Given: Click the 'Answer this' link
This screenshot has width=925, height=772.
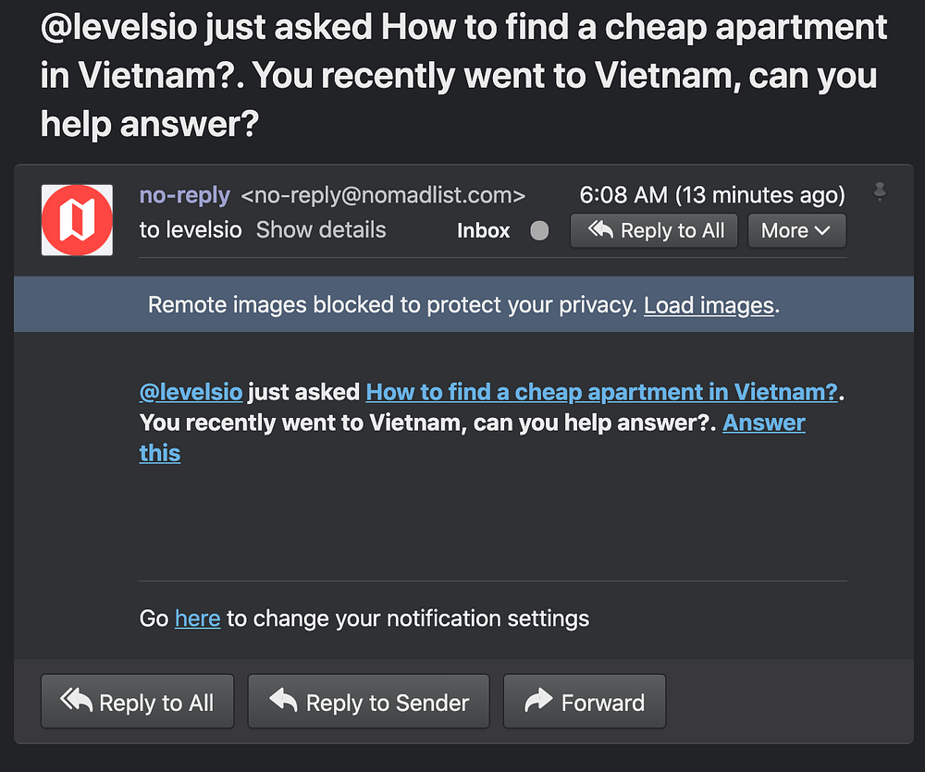Looking at the screenshot, I should click(763, 423).
